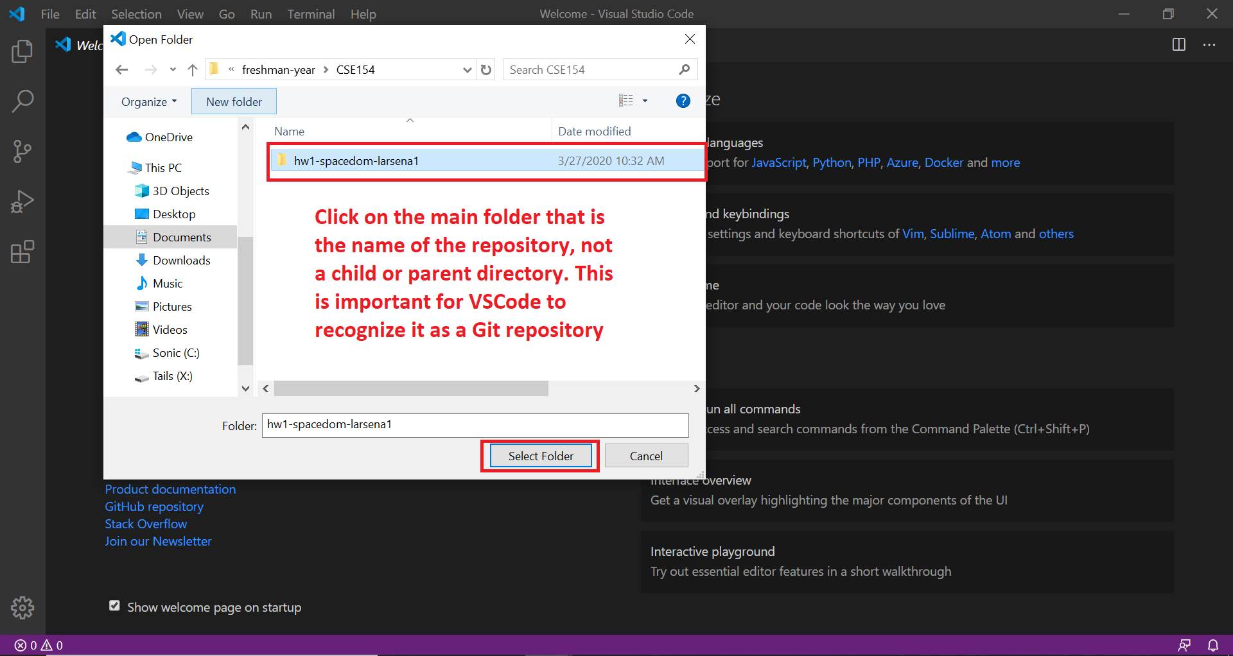Click the Select Folder button
The image size is (1233, 656).
click(540, 456)
